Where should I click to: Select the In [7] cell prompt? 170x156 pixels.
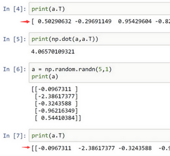coord(14,136)
